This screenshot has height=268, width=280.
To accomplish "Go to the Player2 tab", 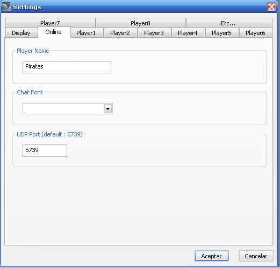I will point(120,33).
